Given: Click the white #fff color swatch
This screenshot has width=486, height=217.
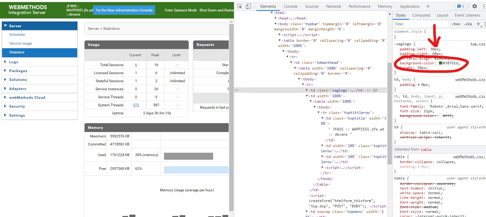Looking at the screenshot, I should (441, 116).
